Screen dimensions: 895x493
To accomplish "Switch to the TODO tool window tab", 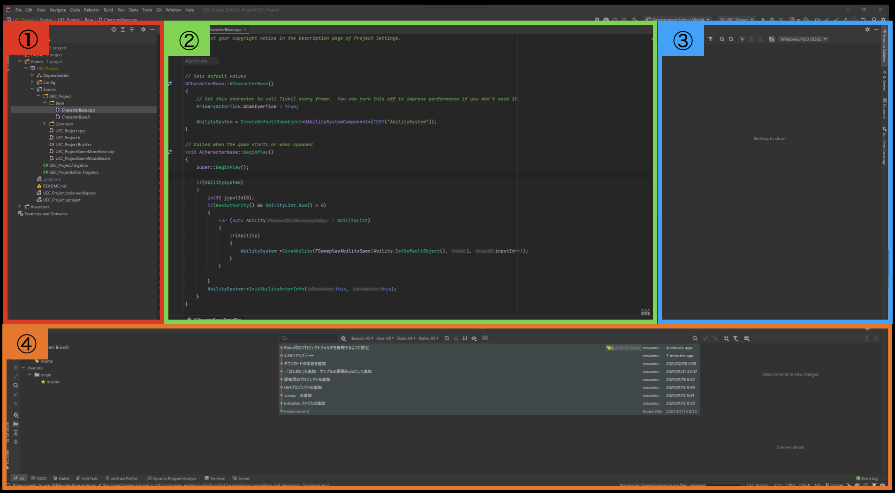I will point(39,478).
